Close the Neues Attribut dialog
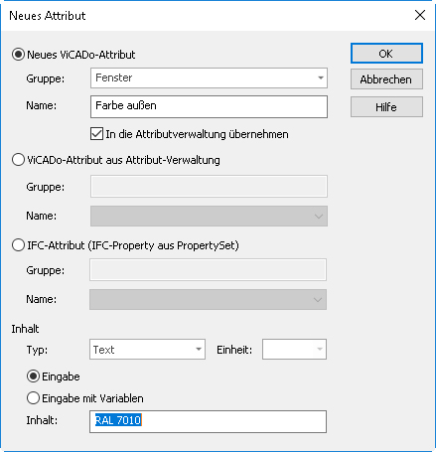The width and height of the screenshot is (436, 452). click(420, 15)
